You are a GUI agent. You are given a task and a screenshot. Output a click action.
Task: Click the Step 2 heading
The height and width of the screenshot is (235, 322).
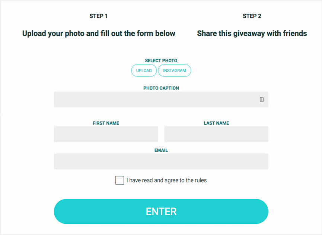(x=252, y=16)
